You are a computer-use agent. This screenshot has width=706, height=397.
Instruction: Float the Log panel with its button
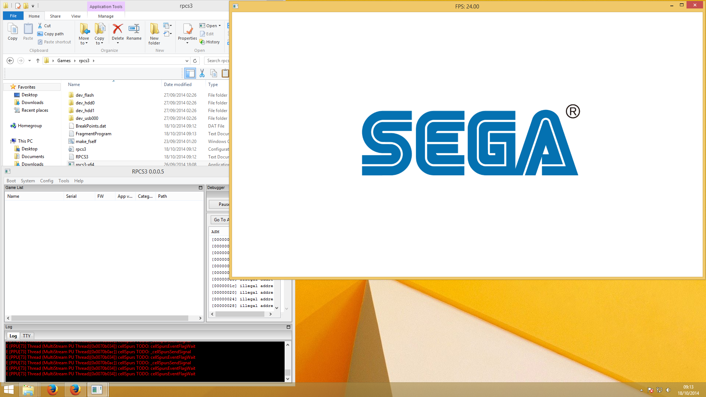point(288,327)
